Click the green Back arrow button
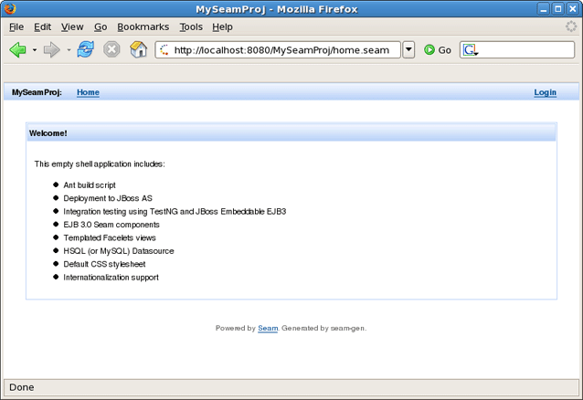The width and height of the screenshot is (583, 400). pos(17,49)
